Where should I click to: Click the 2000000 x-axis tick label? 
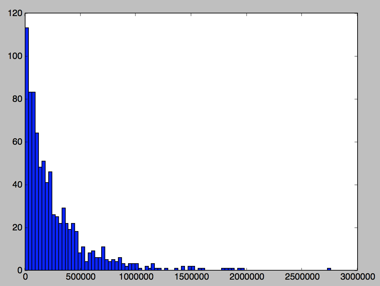(246, 277)
